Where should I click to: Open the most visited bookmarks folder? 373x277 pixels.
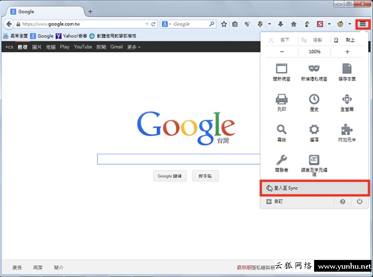16,36
